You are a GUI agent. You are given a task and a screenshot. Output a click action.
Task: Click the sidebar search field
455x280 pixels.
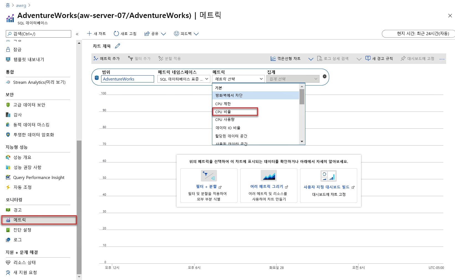(x=39, y=34)
